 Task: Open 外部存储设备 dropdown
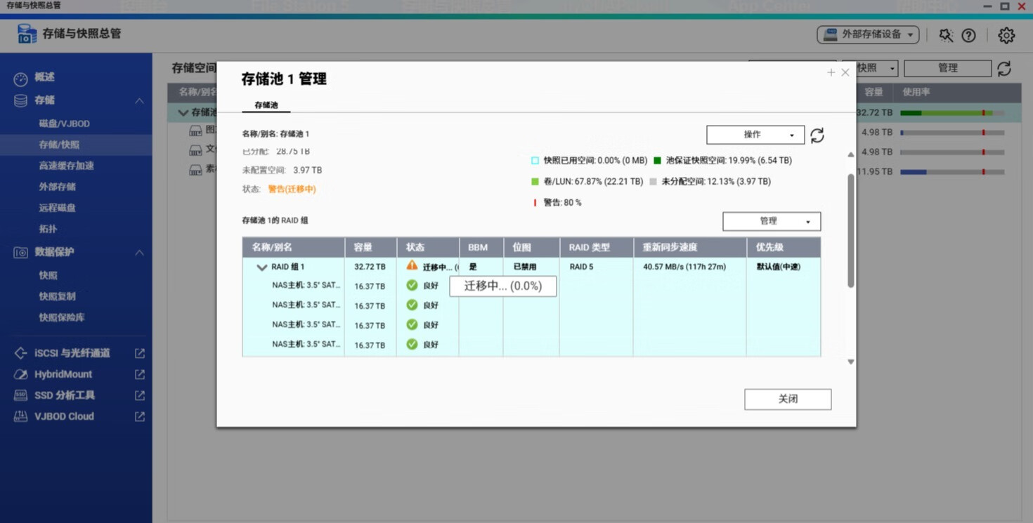point(868,34)
